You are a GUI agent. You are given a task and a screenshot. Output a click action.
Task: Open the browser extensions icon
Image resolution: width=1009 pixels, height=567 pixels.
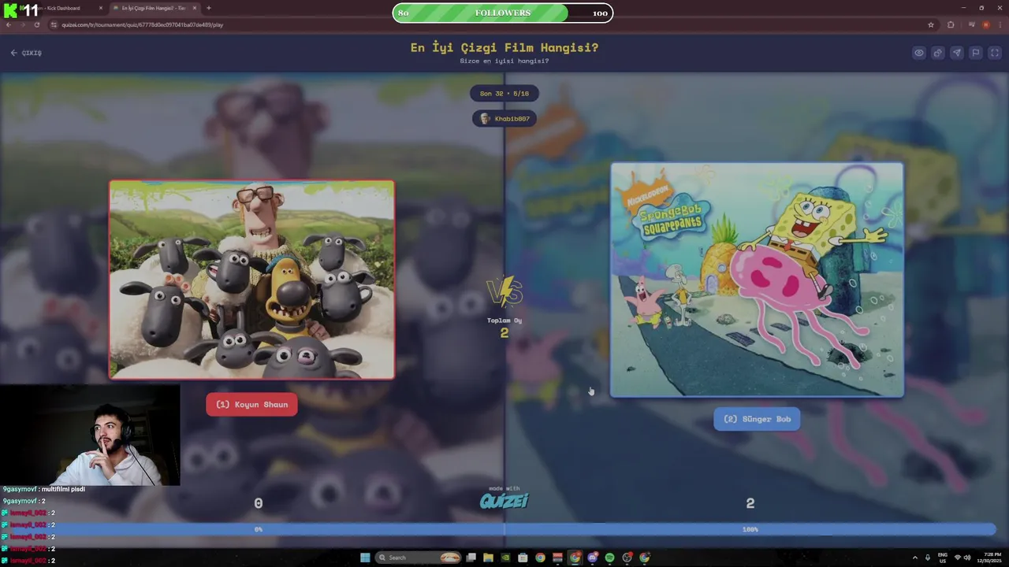coord(951,24)
